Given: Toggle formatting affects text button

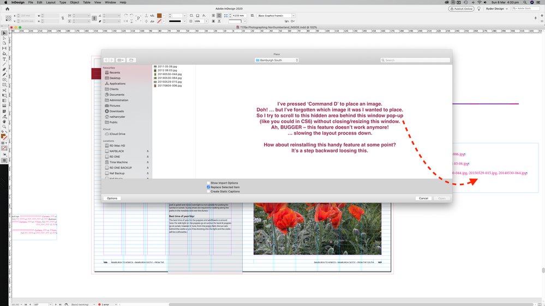Looking at the screenshot, I should (x=6, y=143).
